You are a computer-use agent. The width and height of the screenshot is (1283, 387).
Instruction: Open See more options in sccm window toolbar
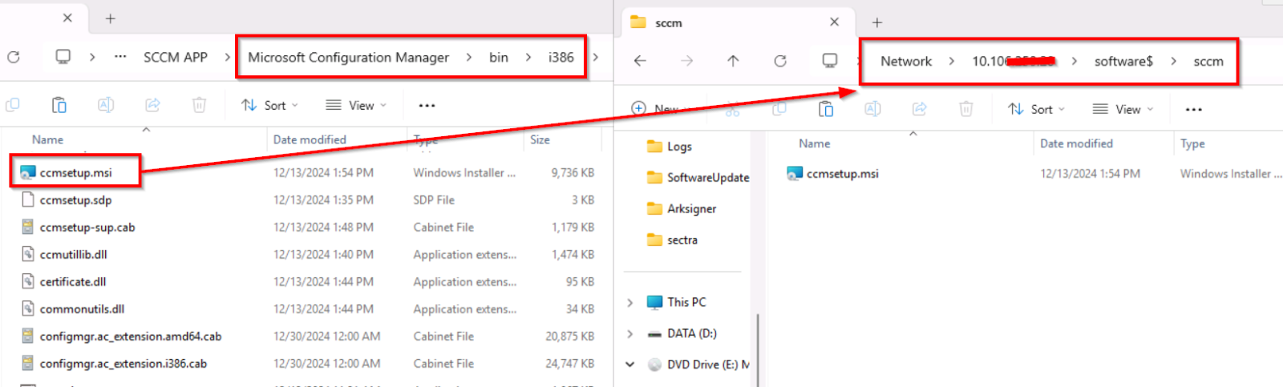tap(1193, 109)
